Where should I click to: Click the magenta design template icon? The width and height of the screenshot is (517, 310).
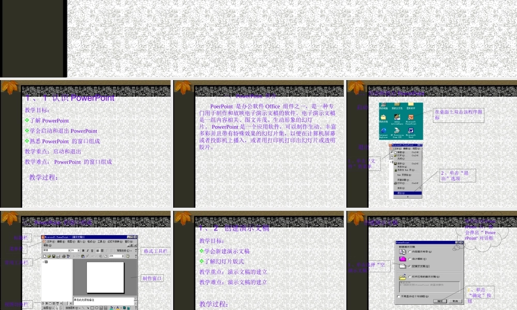403,259
